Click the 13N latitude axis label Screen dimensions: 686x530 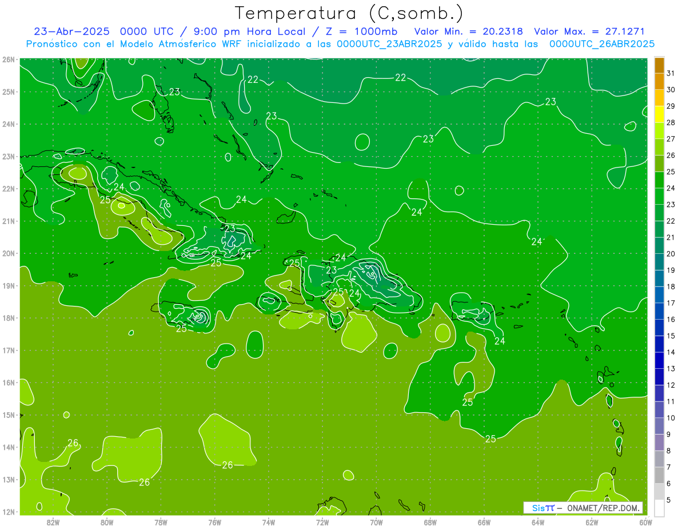pos(8,480)
